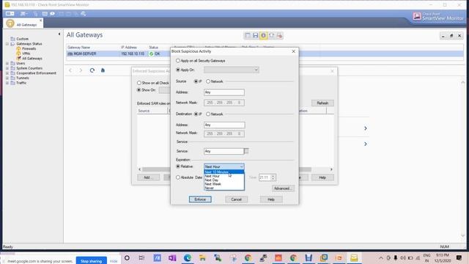The width and height of the screenshot is (469, 264).
Task: Click the wrench search icon in blue toolbar
Action: pos(84,13)
